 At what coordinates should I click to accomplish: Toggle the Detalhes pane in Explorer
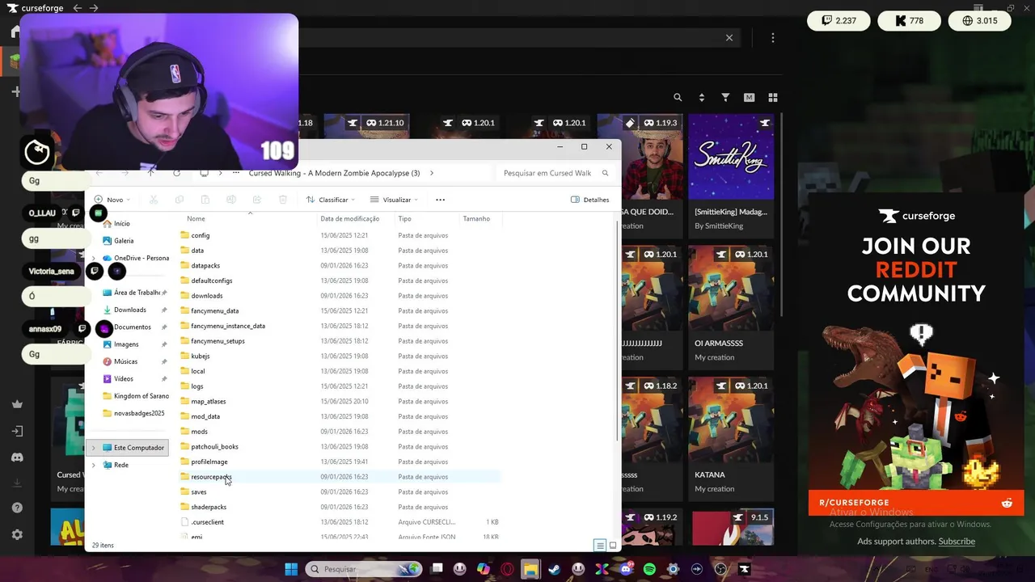click(x=590, y=200)
